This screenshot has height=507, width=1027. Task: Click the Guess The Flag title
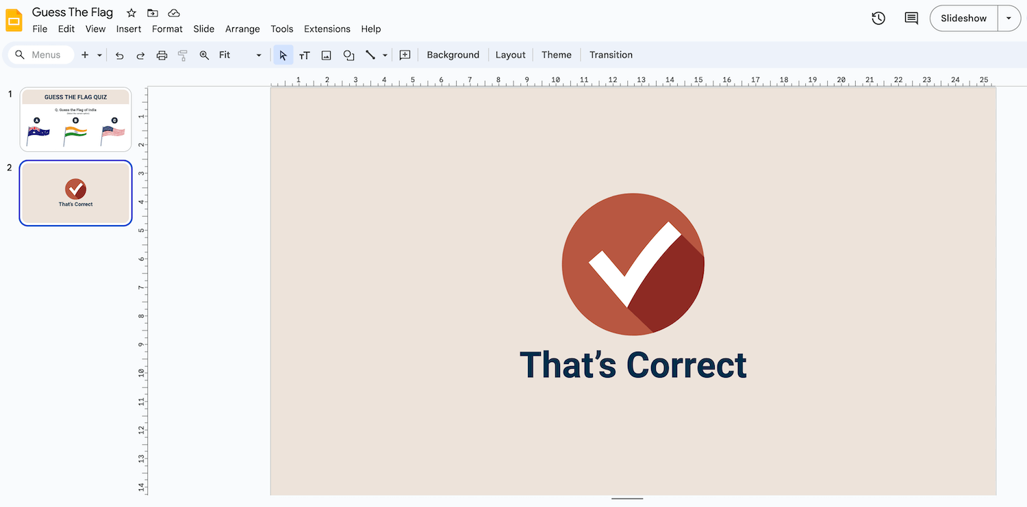coord(73,12)
